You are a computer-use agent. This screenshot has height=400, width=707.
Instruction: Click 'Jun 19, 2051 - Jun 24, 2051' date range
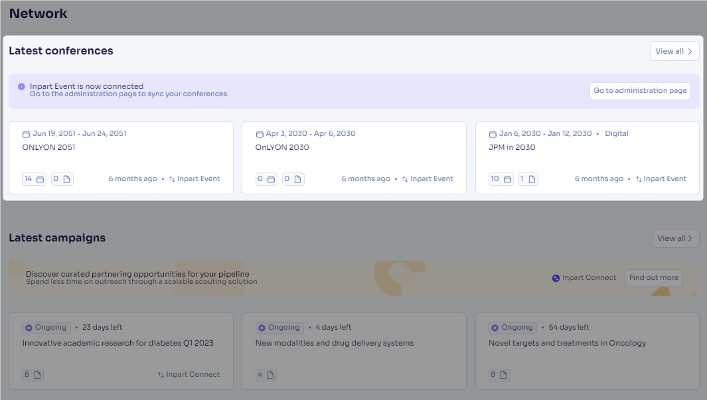tap(80, 134)
